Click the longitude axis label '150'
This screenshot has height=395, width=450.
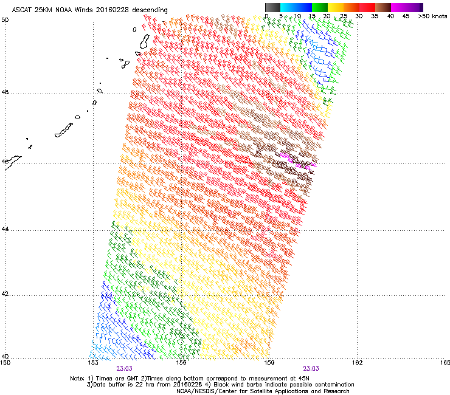point(5,363)
